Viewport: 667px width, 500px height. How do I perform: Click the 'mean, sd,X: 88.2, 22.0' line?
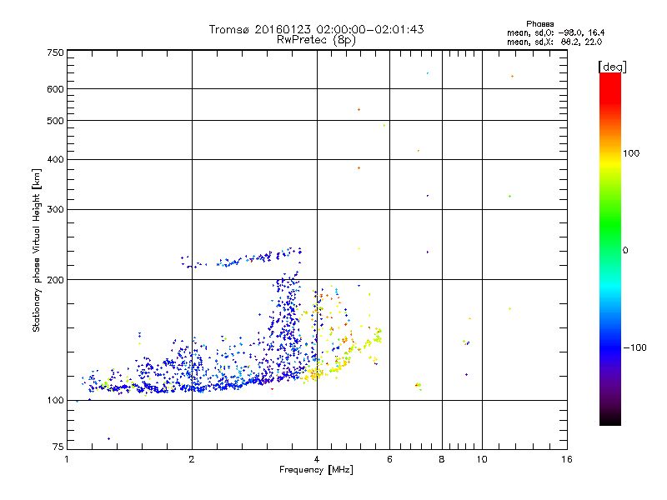[x=554, y=42]
